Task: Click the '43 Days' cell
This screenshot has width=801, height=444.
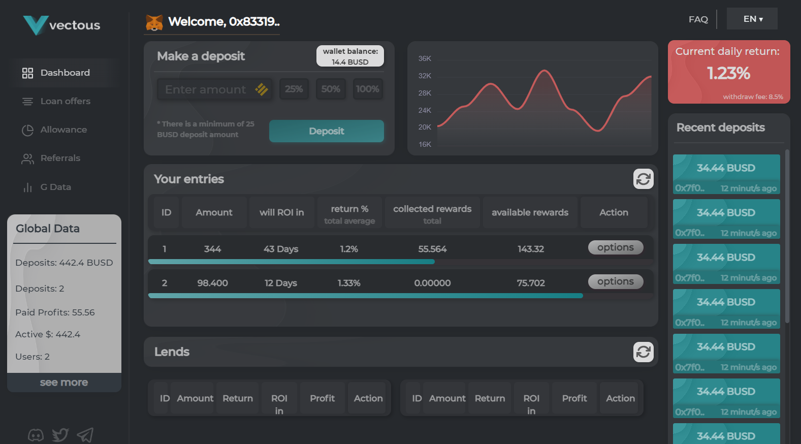Action: coord(281,249)
